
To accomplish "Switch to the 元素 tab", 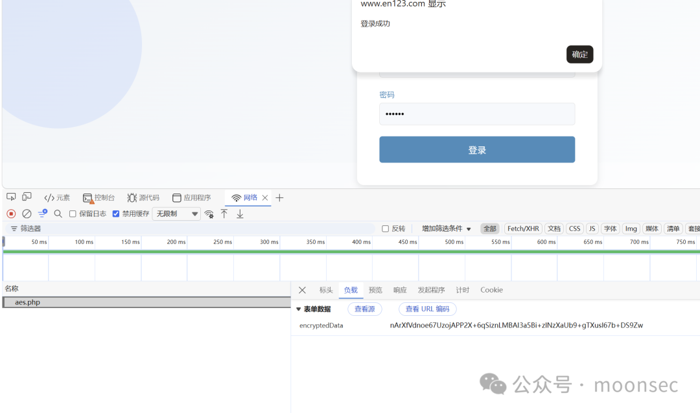I will point(56,197).
